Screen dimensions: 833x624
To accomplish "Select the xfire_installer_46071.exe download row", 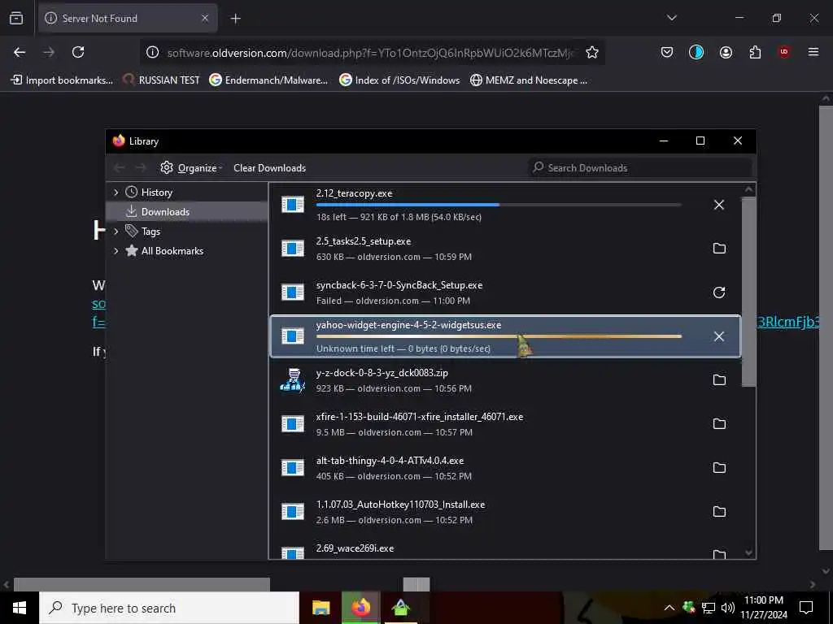I will 505,424.
